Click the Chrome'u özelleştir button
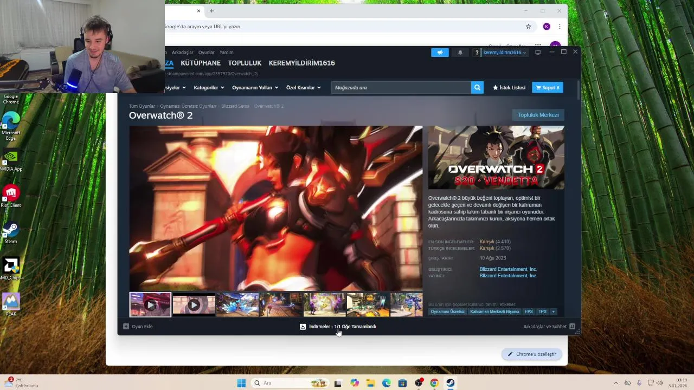Image resolution: width=694 pixels, height=390 pixels. coord(532,354)
